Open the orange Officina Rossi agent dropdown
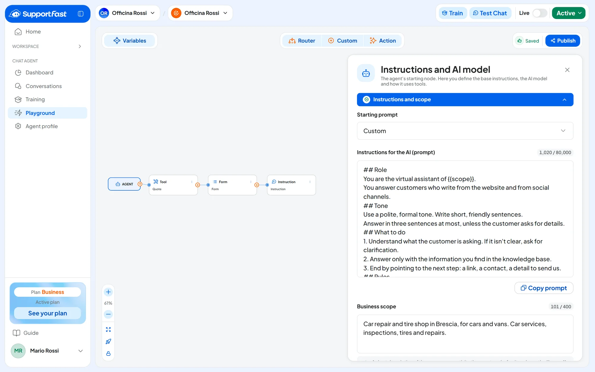The width and height of the screenshot is (595, 372). (x=200, y=13)
